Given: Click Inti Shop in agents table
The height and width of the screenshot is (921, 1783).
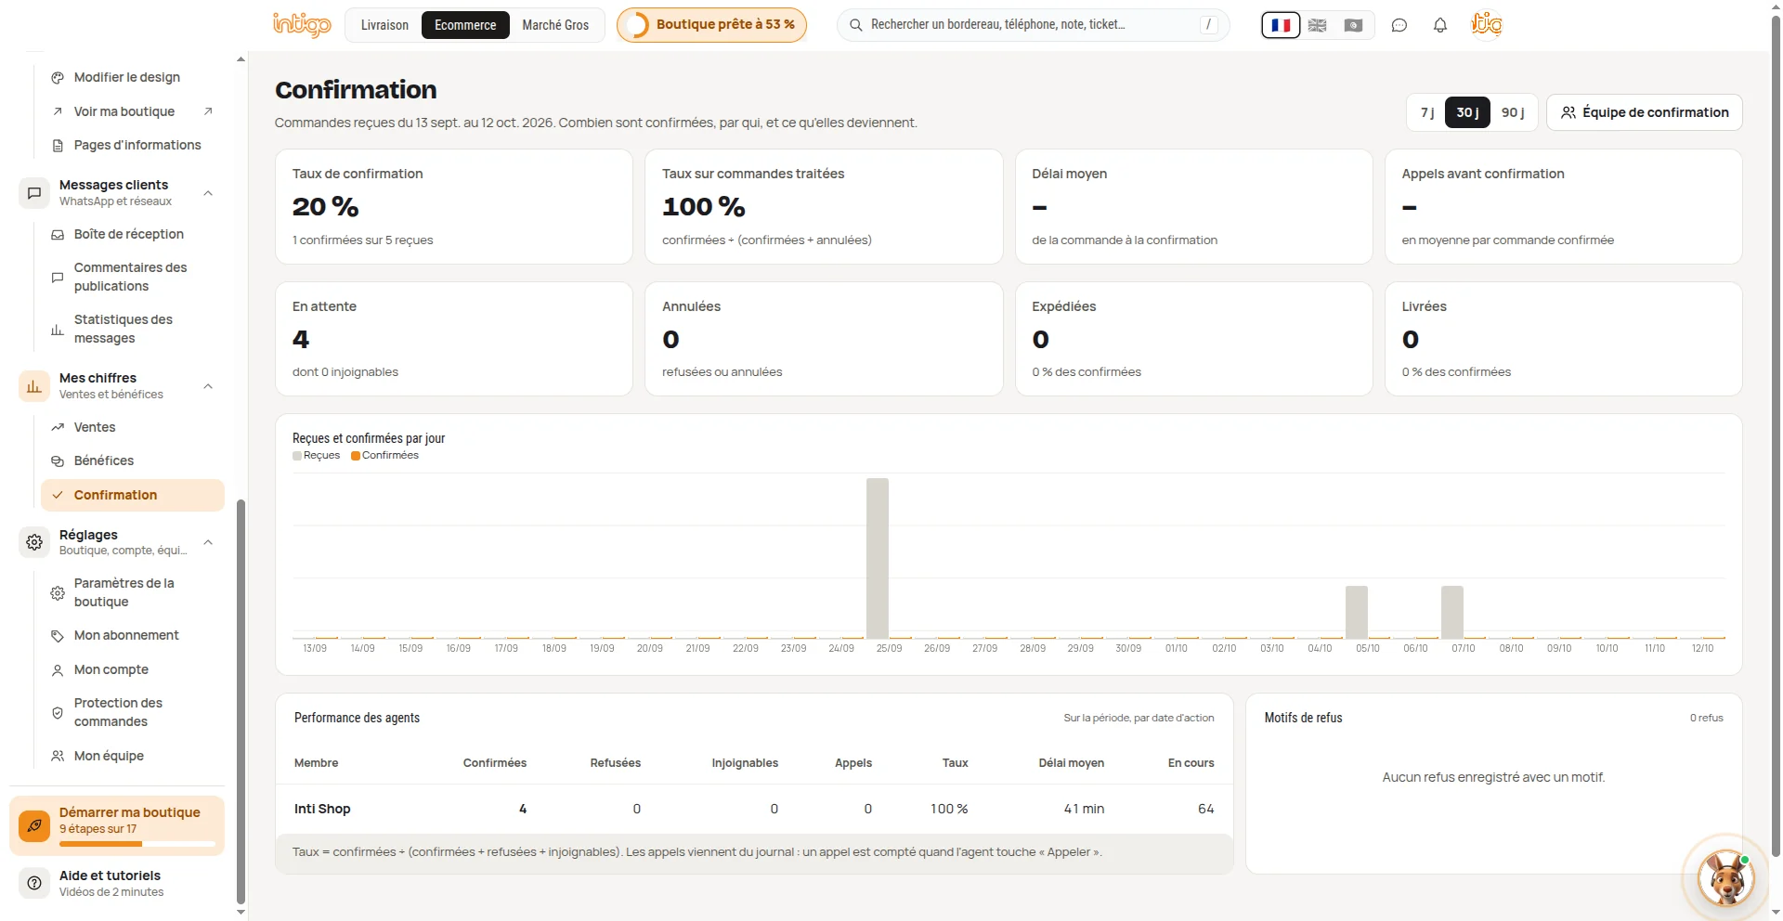Looking at the screenshot, I should [322, 809].
